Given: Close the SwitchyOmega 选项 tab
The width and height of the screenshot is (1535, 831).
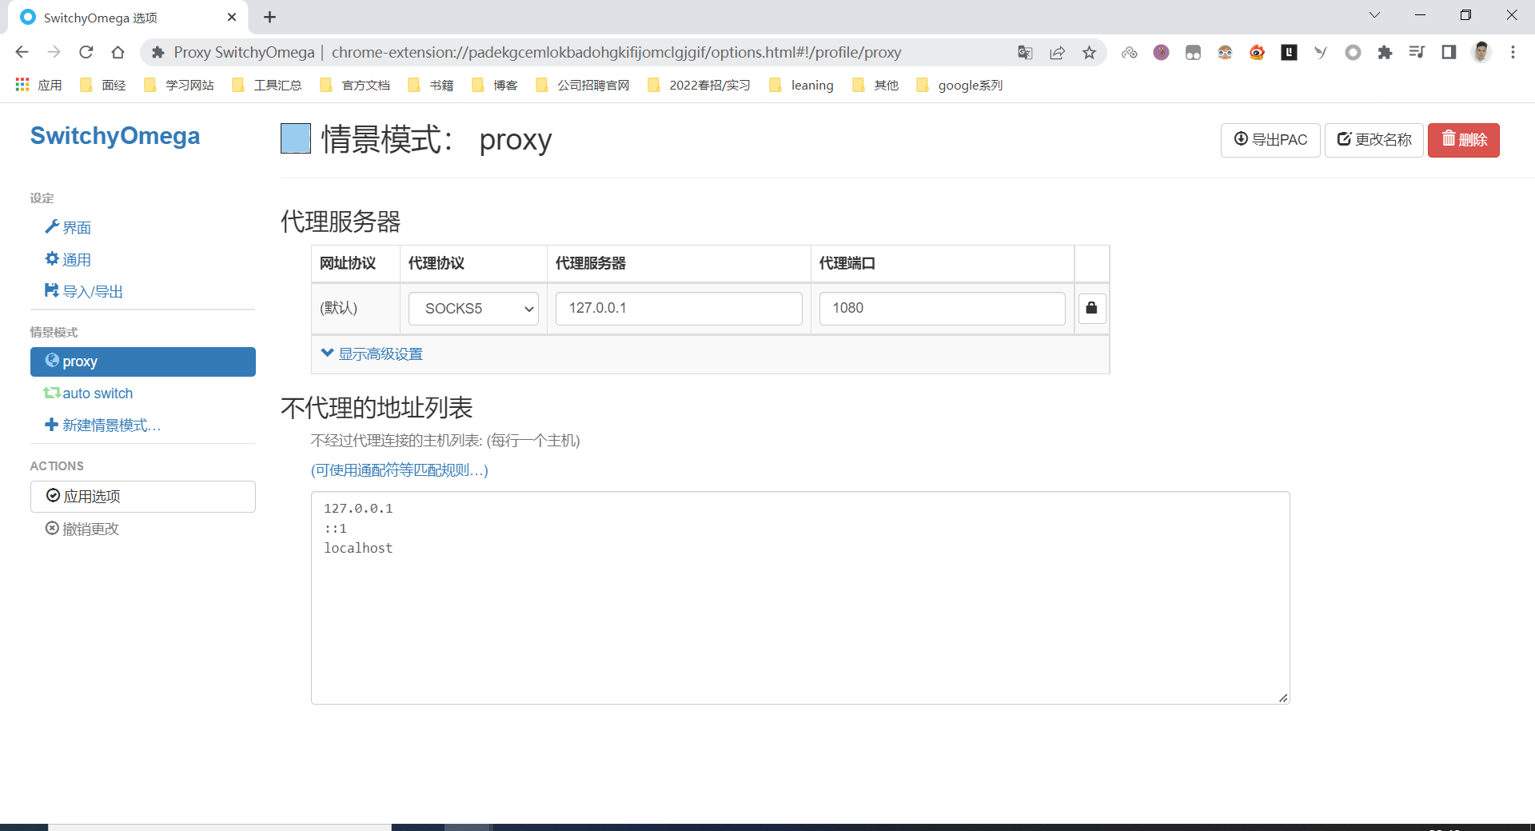Looking at the screenshot, I should pos(232,17).
